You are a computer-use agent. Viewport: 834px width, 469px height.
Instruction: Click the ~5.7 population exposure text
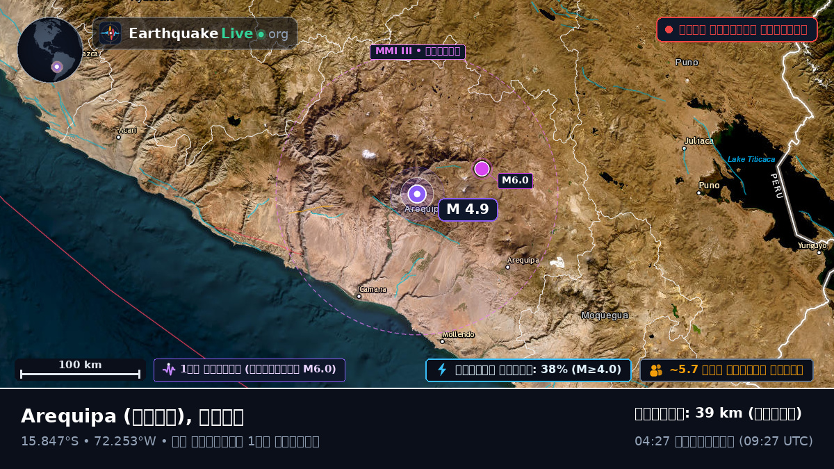(737, 370)
